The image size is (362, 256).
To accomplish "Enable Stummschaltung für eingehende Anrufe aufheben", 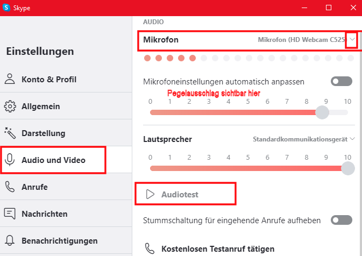I will (342, 220).
